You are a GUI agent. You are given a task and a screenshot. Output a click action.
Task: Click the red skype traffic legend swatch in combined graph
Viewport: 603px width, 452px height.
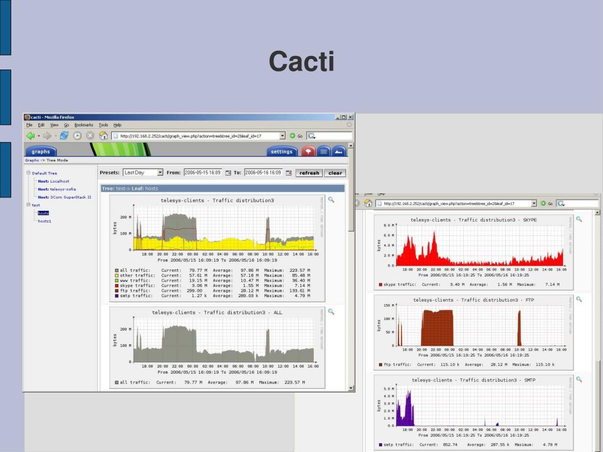pos(117,286)
